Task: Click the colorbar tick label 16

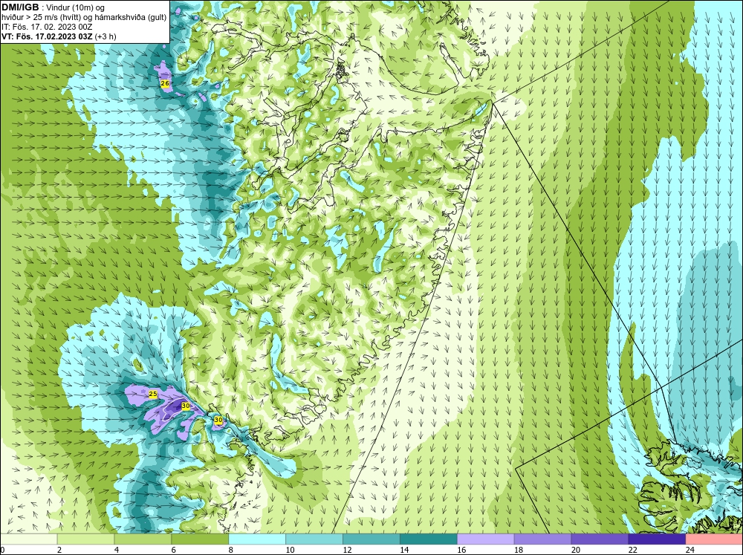Action: click(x=461, y=550)
